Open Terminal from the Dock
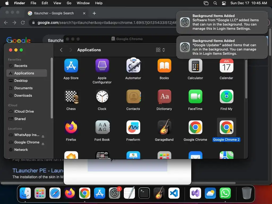The width and height of the screenshot is (272, 204). [x=144, y=193]
